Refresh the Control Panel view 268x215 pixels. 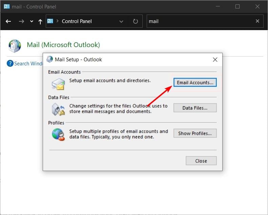click(x=136, y=21)
